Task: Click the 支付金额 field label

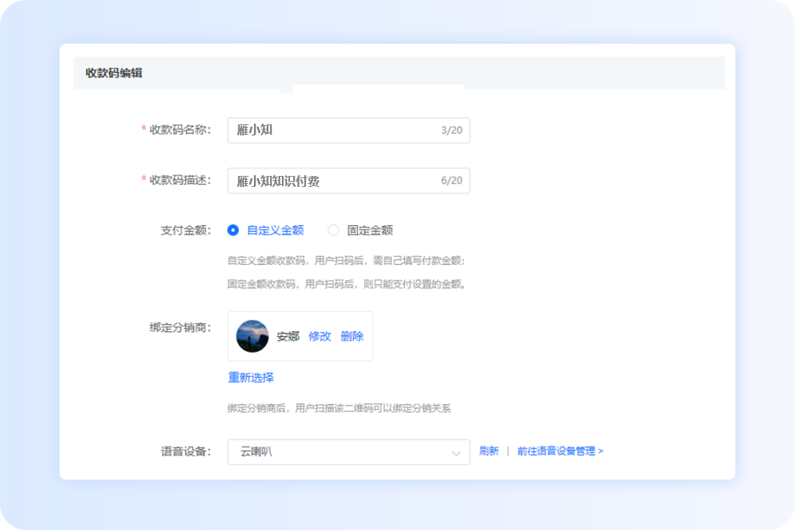Action: tap(185, 230)
